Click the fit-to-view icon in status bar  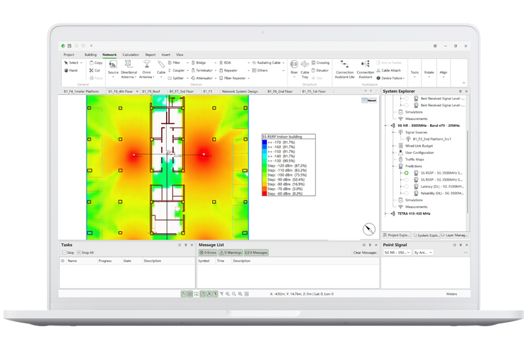tap(246, 294)
